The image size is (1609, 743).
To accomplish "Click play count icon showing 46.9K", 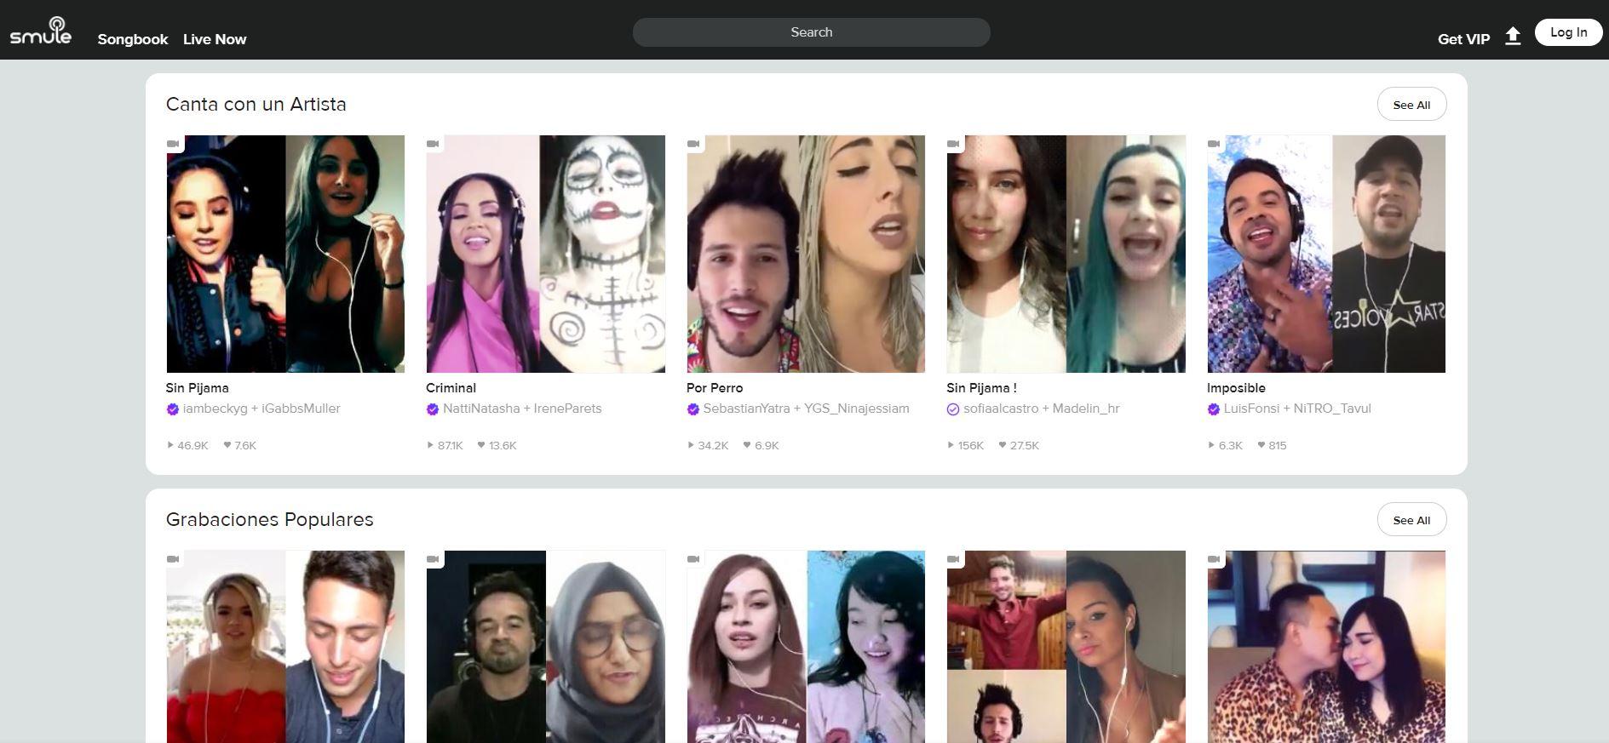I will click(170, 445).
